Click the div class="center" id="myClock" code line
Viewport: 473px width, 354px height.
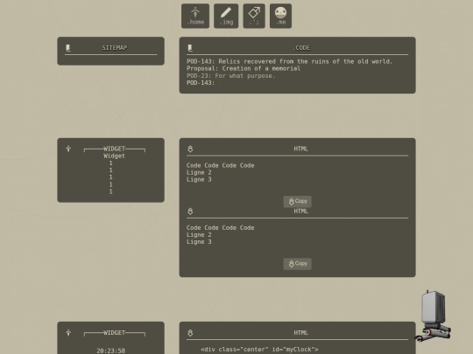click(x=259, y=350)
